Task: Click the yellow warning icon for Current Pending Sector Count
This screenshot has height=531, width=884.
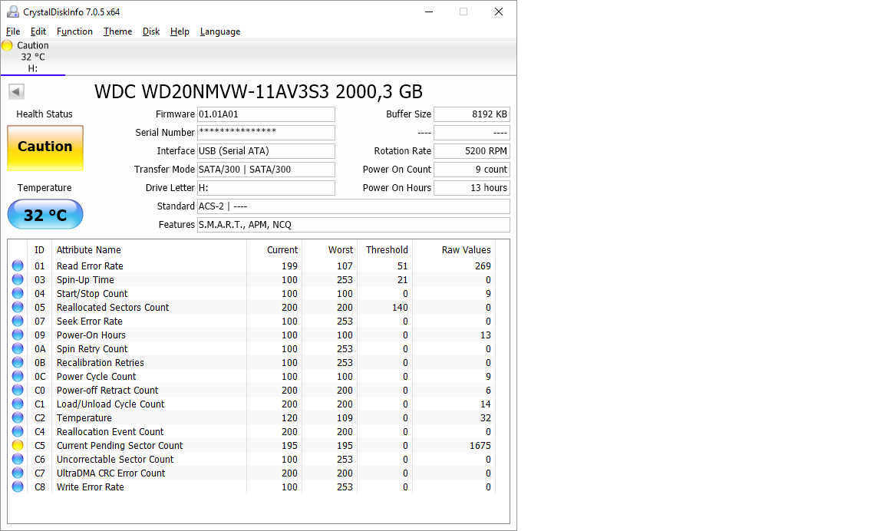Action: pos(18,445)
